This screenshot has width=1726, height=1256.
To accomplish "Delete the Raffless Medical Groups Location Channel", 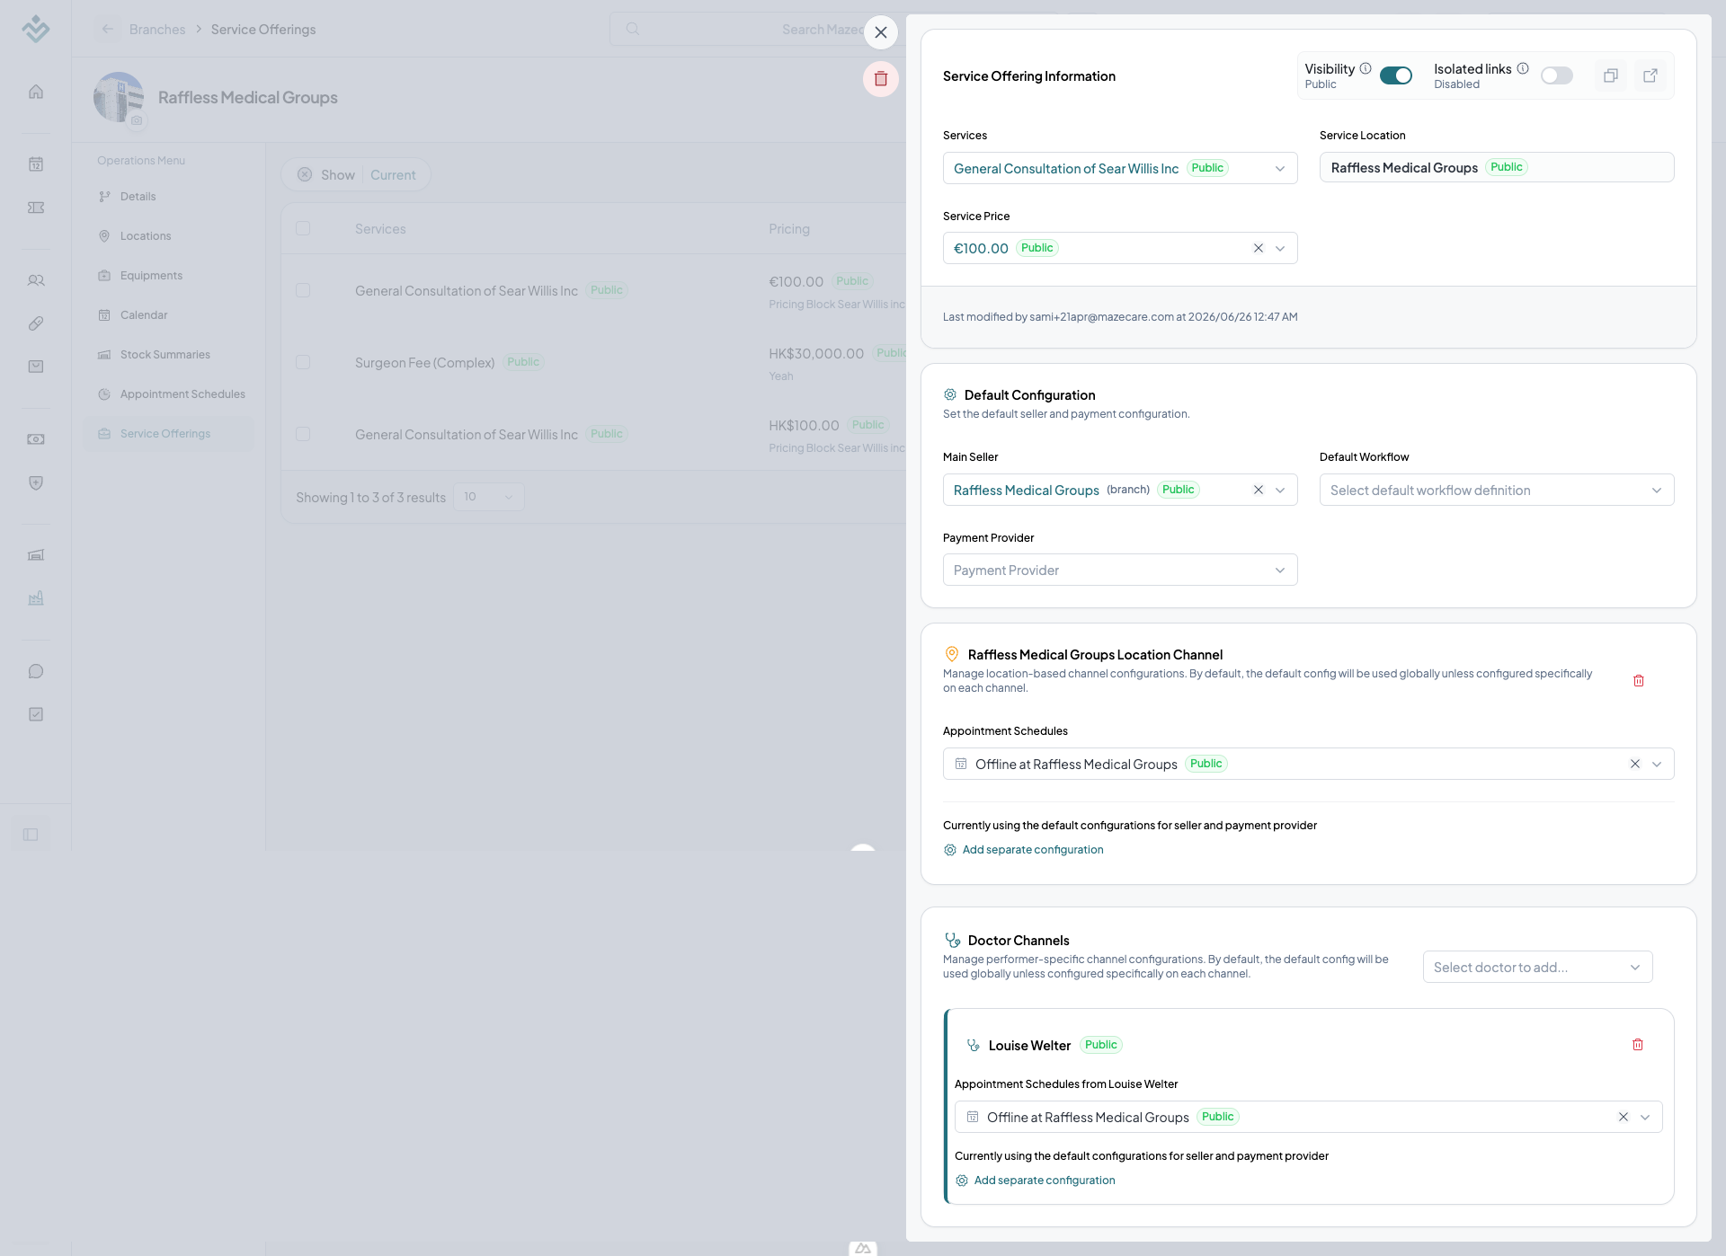I will 1639,681.
